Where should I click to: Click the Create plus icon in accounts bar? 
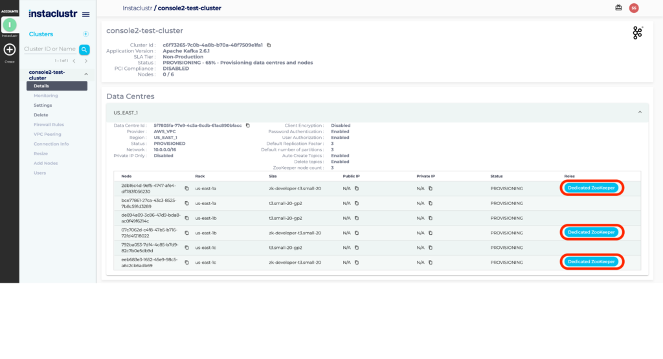tap(9, 50)
